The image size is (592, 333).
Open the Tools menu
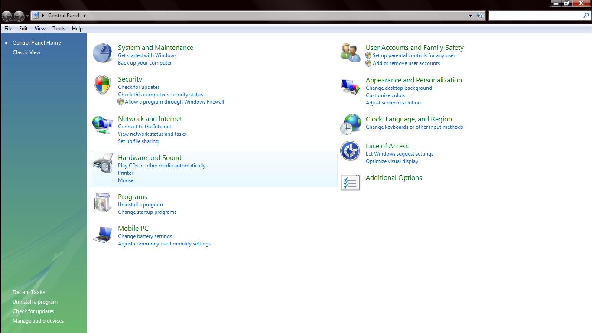tap(59, 29)
